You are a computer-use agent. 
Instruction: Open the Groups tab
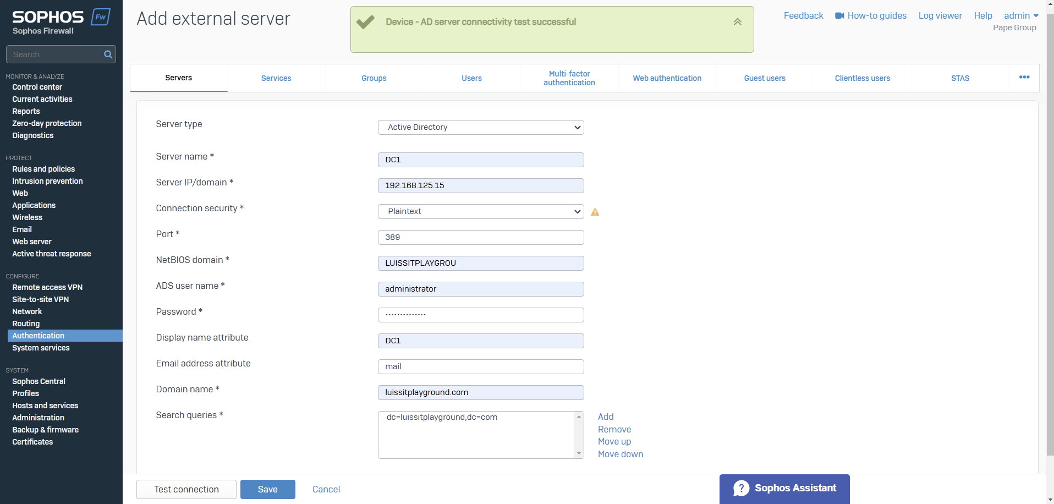tap(374, 78)
